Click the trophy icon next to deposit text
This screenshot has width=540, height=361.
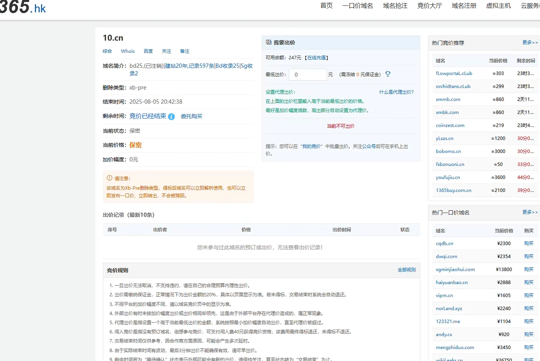[388, 74]
